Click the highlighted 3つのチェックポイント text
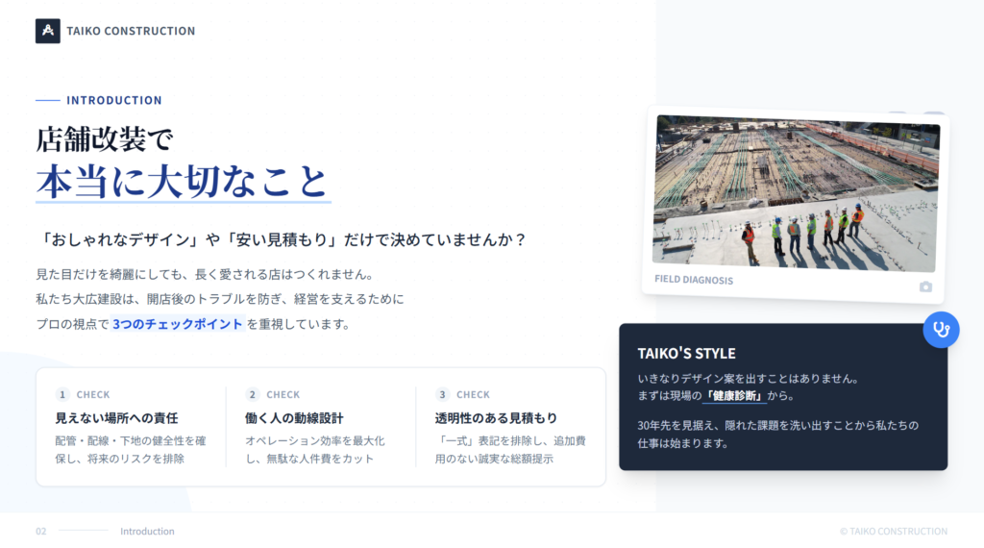This screenshot has width=984, height=548. pos(178,324)
